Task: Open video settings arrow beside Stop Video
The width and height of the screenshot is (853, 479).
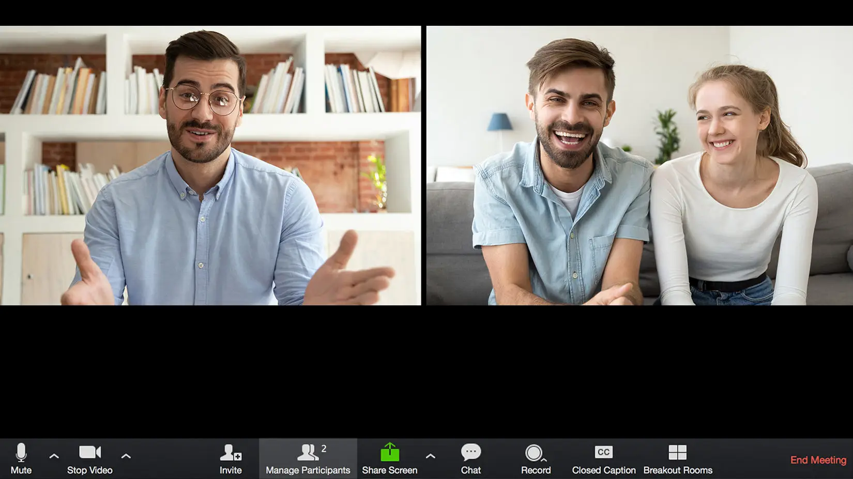Action: tap(126, 456)
